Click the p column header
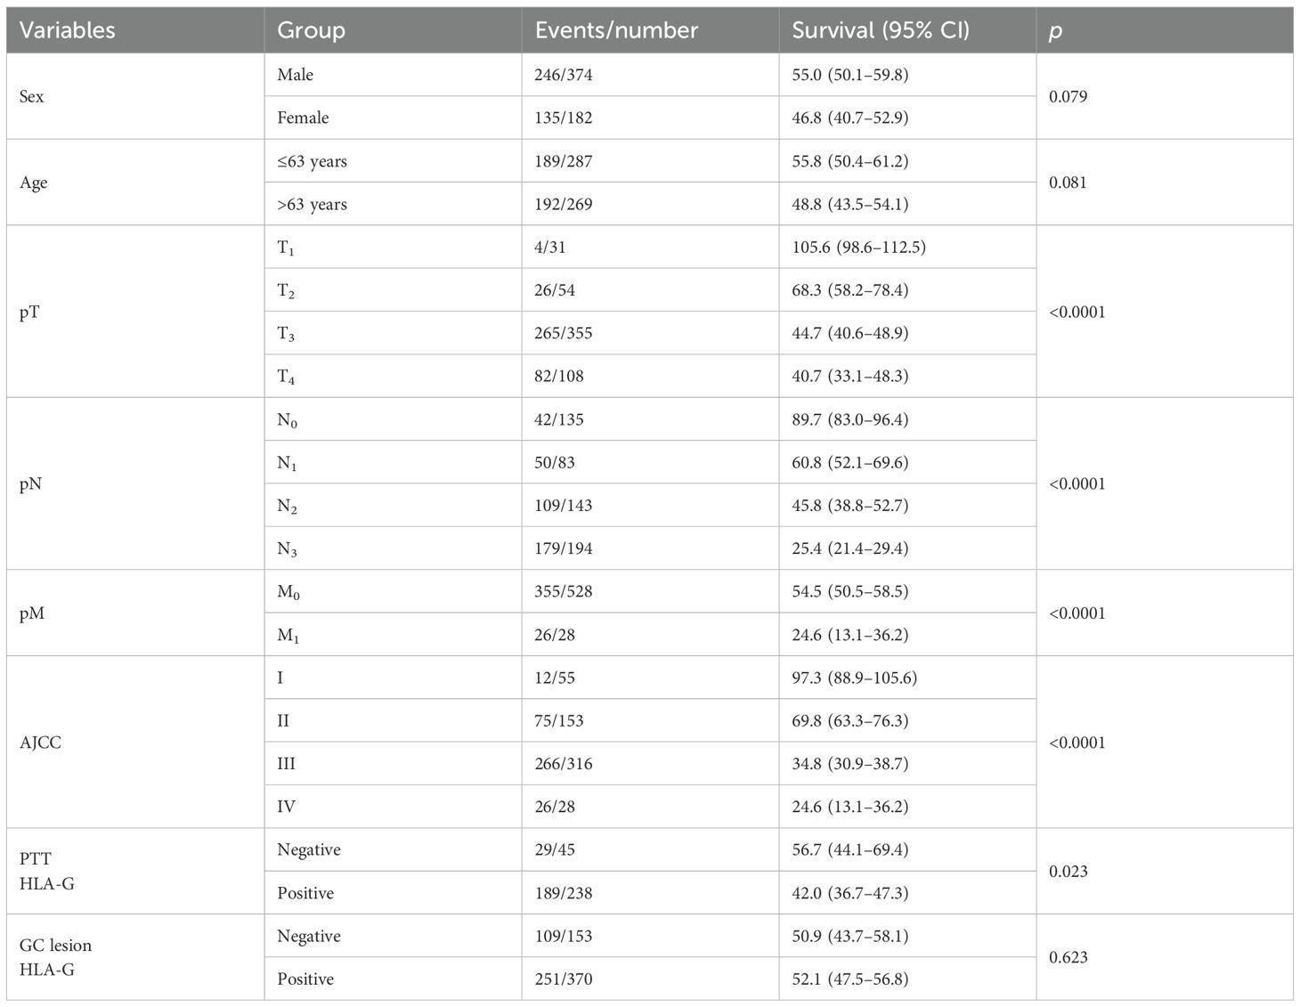The width and height of the screenshot is (1300, 1007). pos(1056,30)
